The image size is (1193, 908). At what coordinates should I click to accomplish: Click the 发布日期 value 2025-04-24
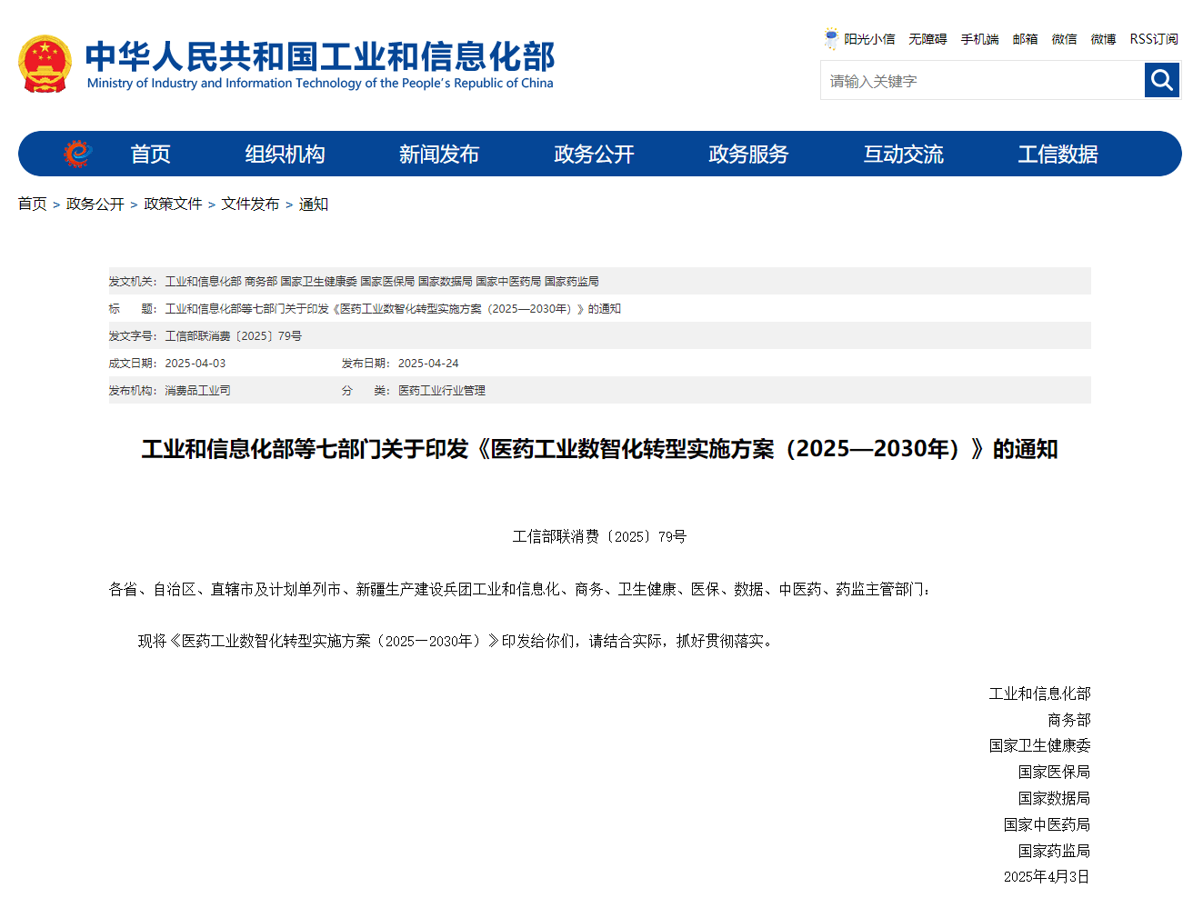pos(428,363)
